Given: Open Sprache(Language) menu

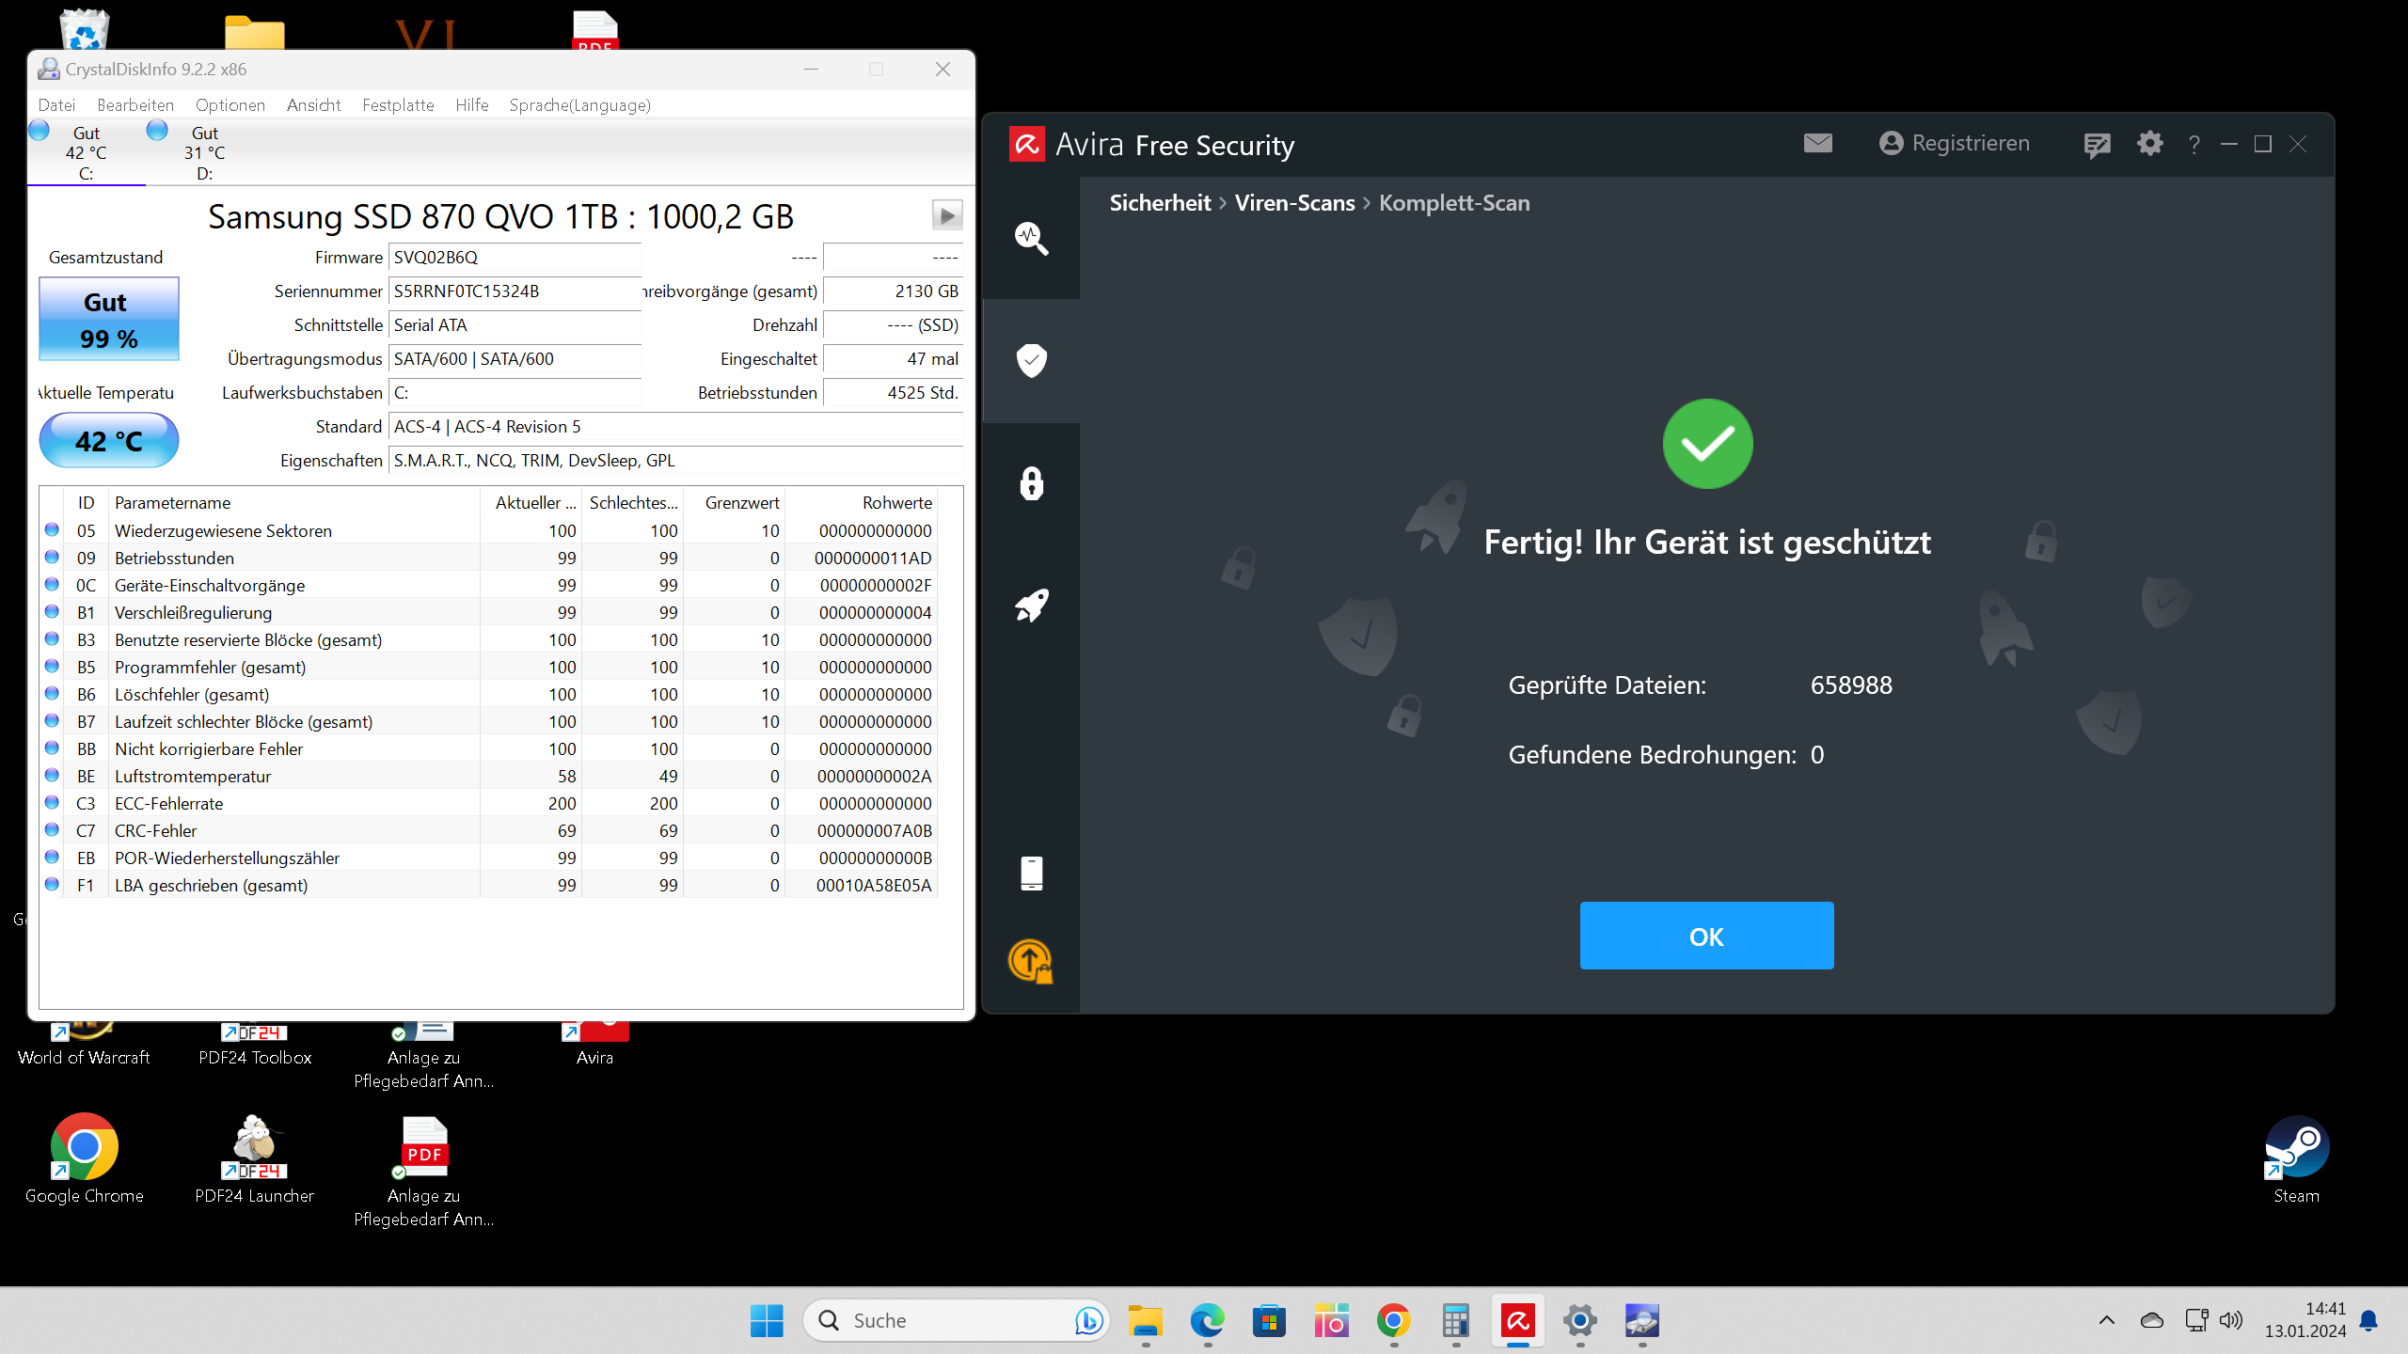Looking at the screenshot, I should pos(579,105).
